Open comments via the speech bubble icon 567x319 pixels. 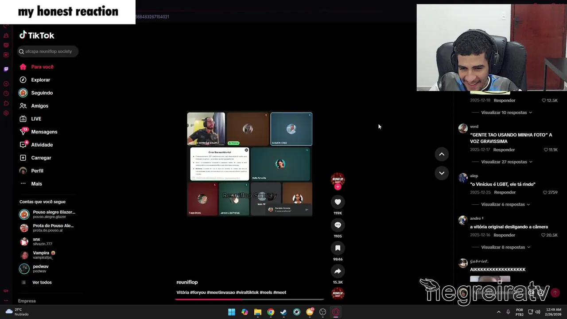coord(338,225)
